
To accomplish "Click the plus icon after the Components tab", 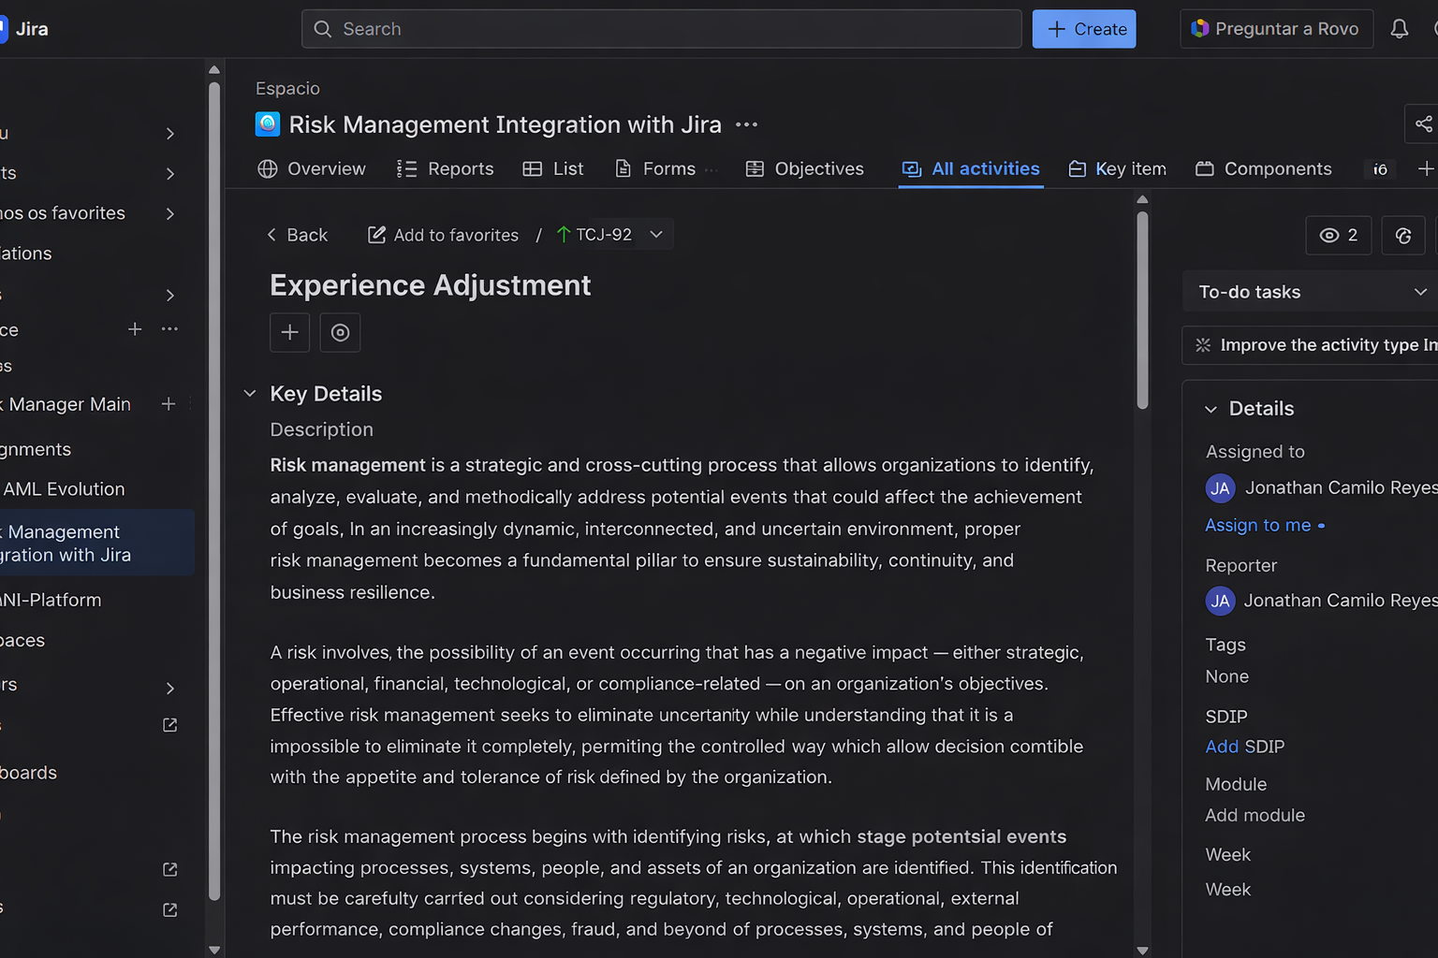I will [1425, 168].
